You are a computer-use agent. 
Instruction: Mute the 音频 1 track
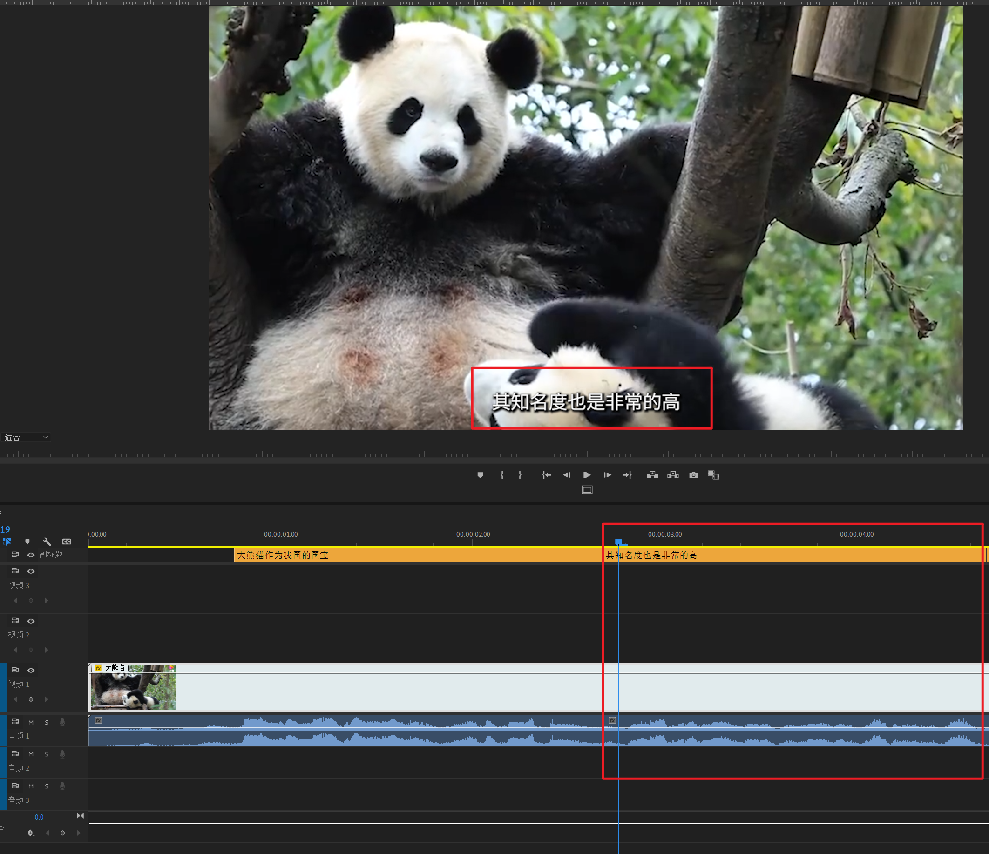pyautogui.click(x=31, y=722)
